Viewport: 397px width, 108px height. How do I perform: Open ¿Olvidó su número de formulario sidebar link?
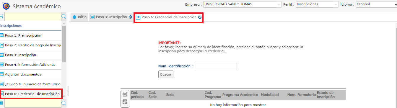pos(31,84)
